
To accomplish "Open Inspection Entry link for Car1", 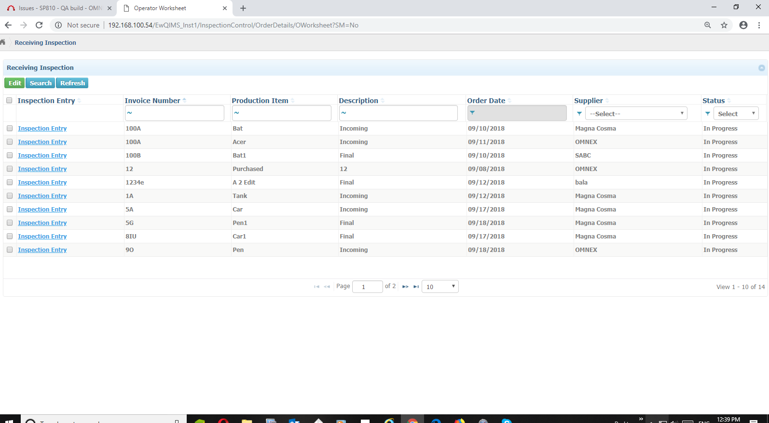I will click(42, 237).
